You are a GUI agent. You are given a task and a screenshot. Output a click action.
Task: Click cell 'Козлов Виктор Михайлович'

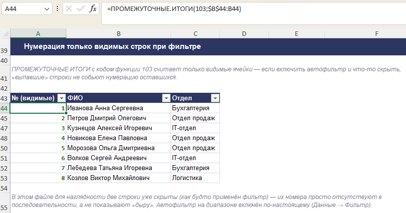(x=118, y=178)
